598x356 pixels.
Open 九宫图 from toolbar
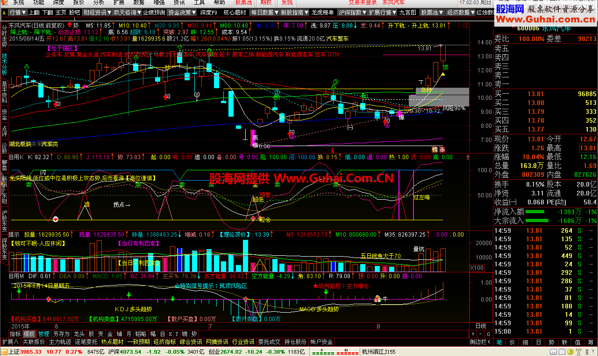[408, 13]
